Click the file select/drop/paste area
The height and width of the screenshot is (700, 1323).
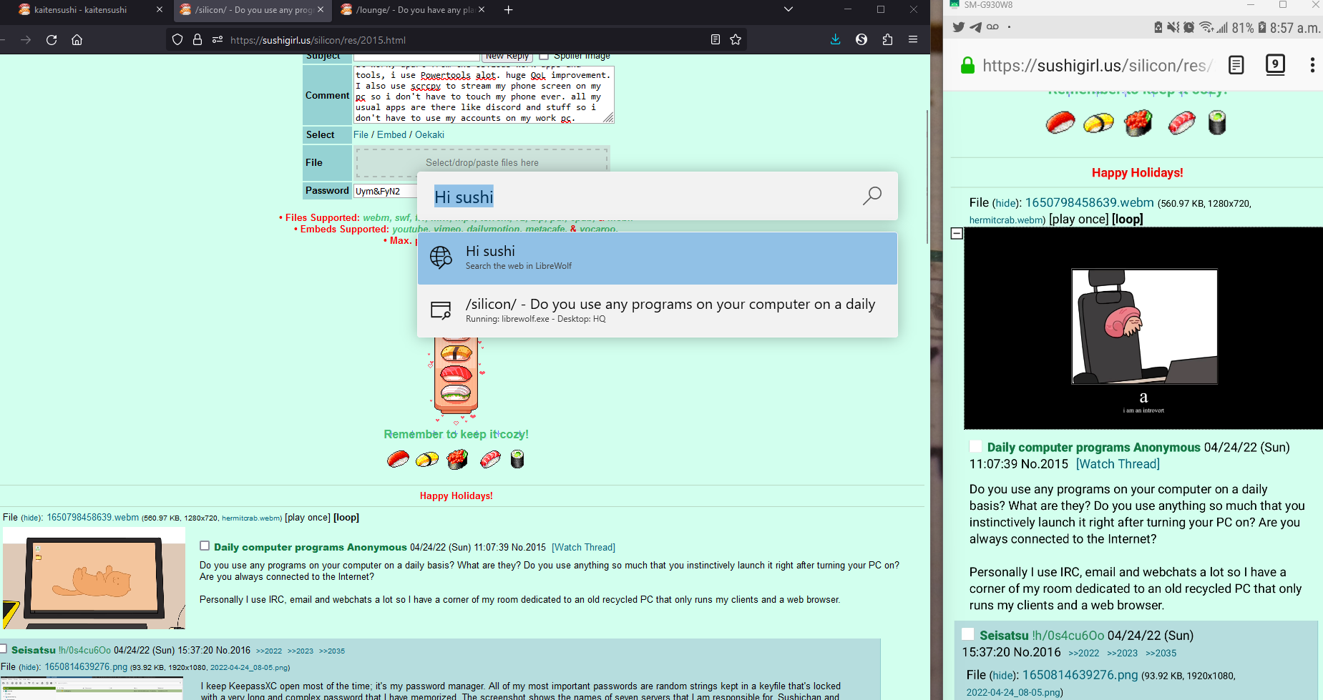click(482, 163)
